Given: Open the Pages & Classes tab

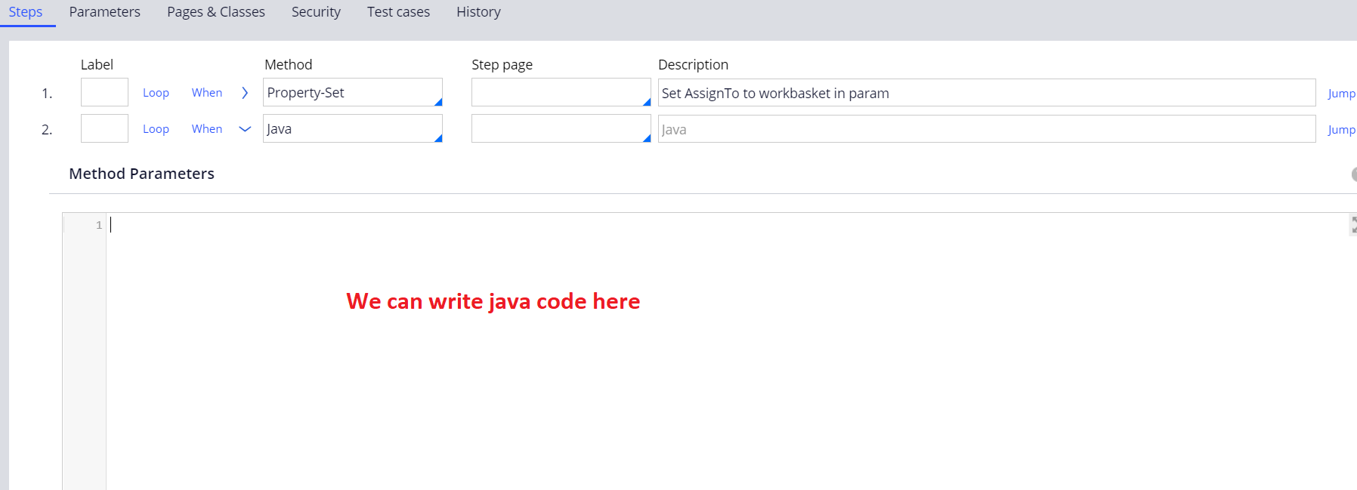Looking at the screenshot, I should (x=216, y=12).
